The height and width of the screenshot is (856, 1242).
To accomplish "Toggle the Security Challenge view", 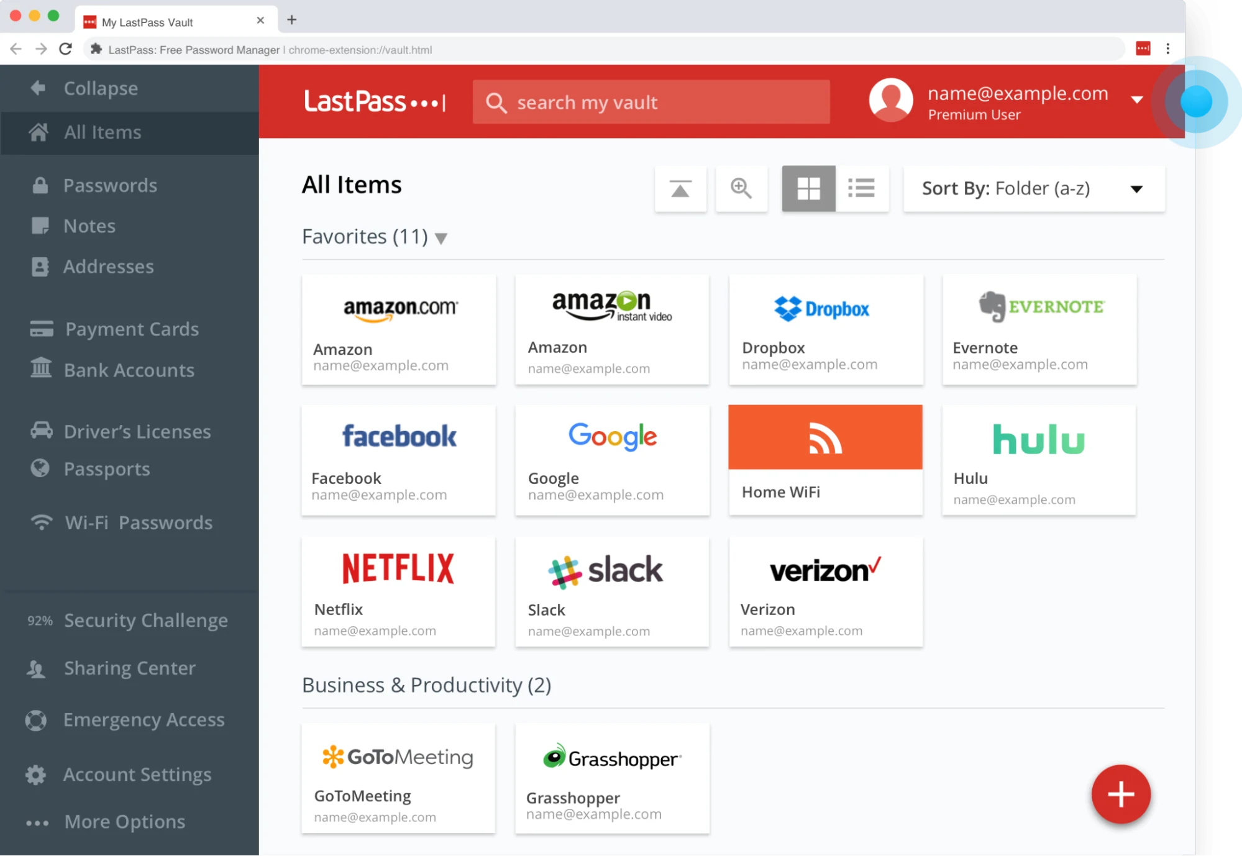I will click(x=145, y=620).
